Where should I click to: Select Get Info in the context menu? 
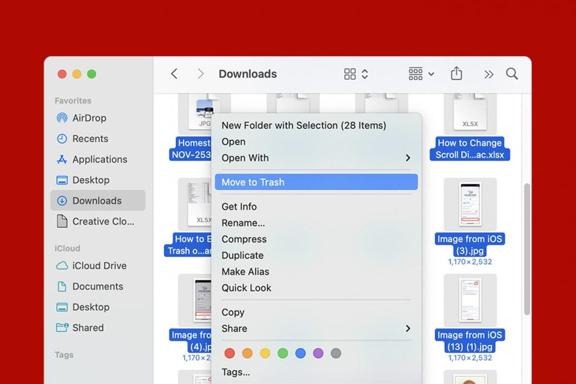[239, 206]
